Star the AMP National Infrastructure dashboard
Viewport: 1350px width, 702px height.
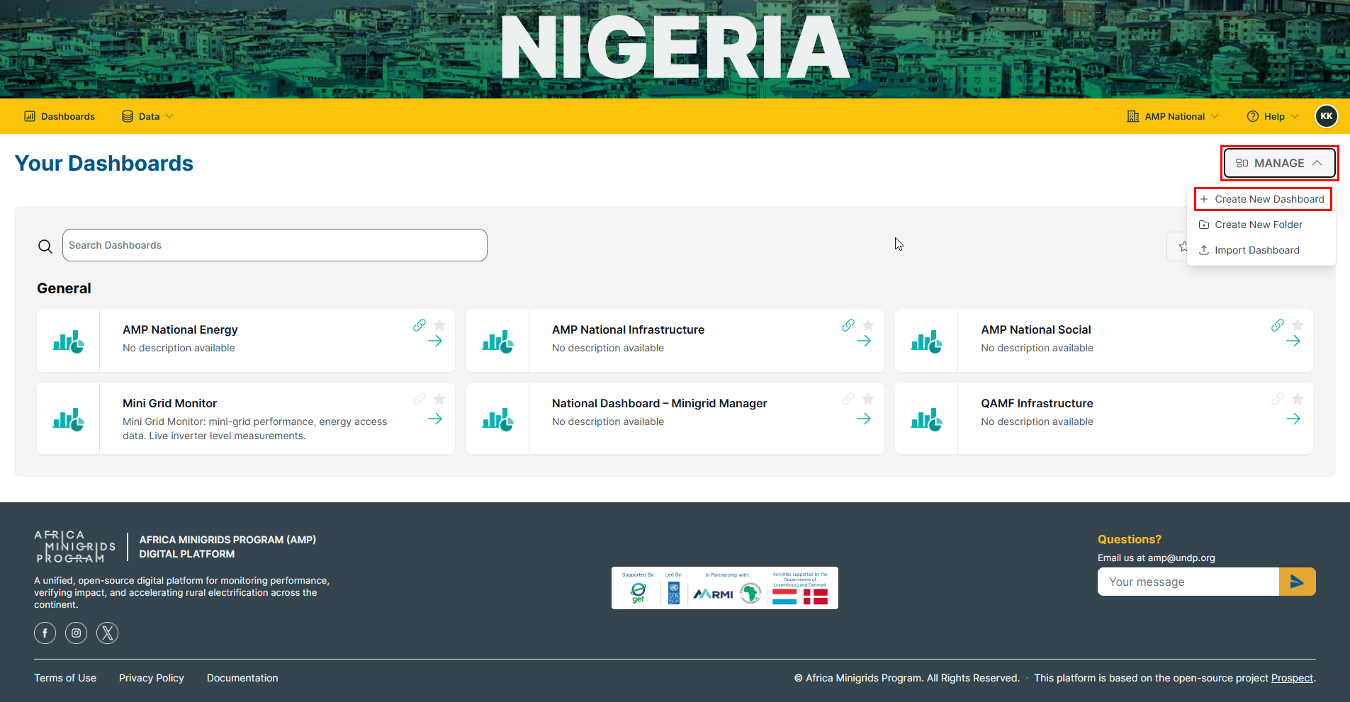tap(868, 325)
